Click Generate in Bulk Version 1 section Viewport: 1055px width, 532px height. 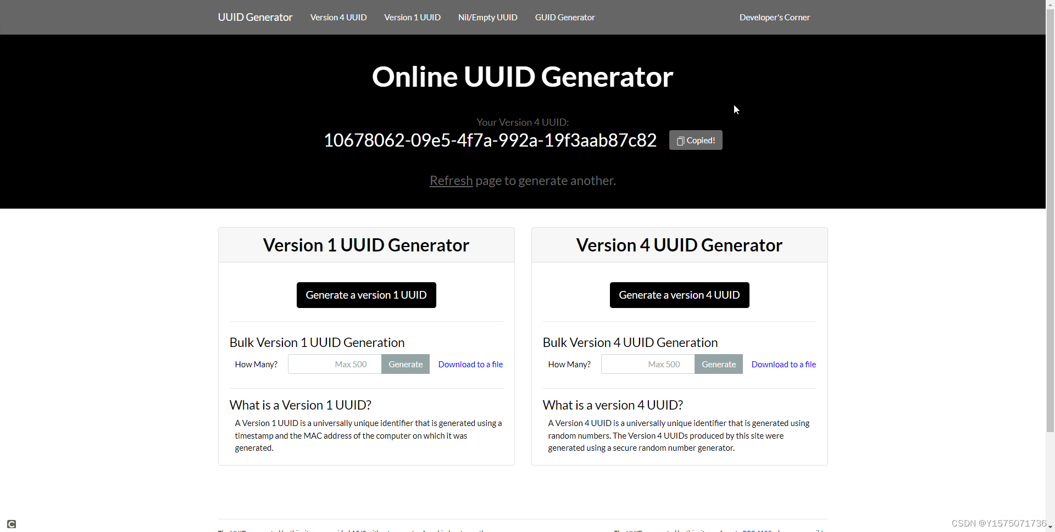[406, 364]
